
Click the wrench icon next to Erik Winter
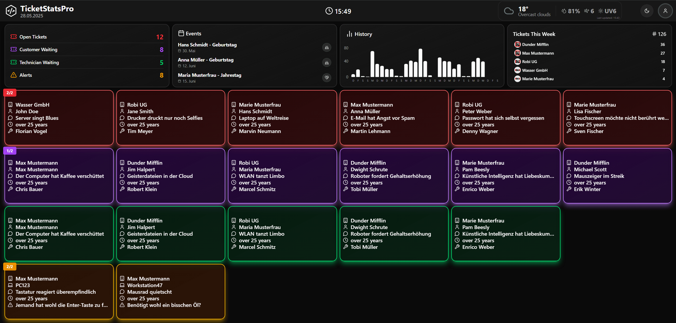pos(569,189)
